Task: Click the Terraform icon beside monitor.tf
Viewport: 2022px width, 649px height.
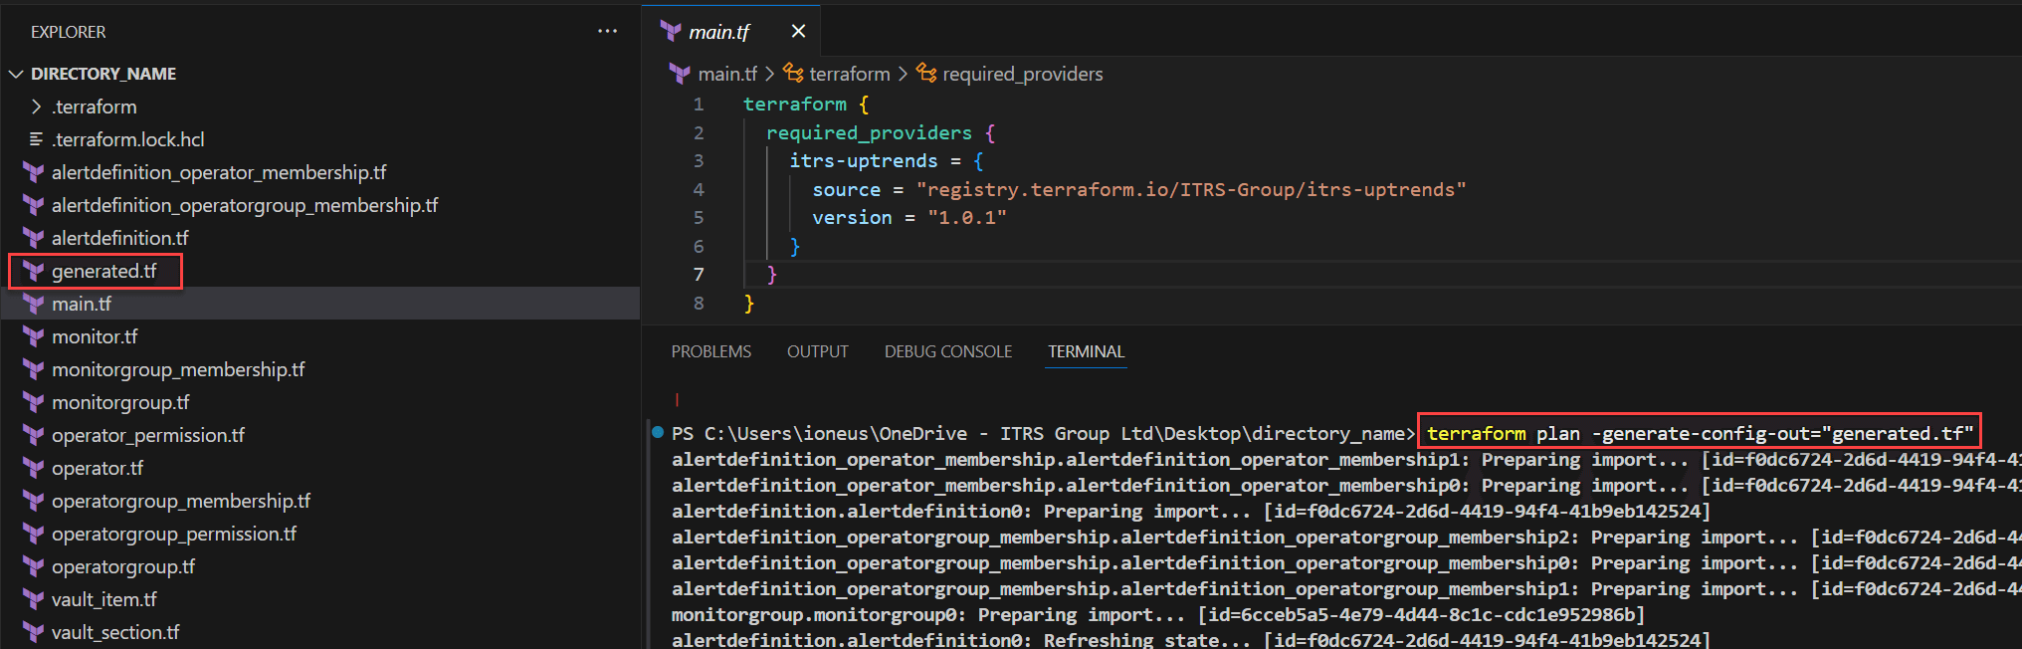Action: click(x=34, y=336)
